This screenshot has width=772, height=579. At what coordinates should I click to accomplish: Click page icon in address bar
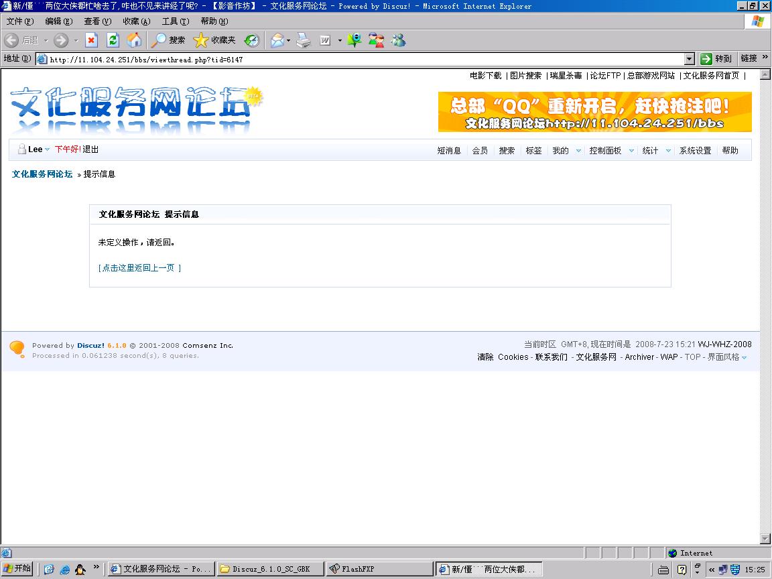coord(42,59)
